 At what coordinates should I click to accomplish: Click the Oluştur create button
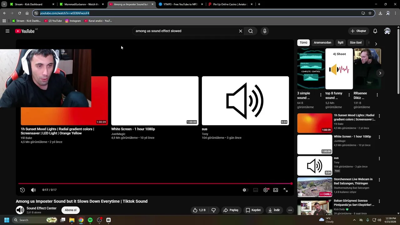click(358, 31)
